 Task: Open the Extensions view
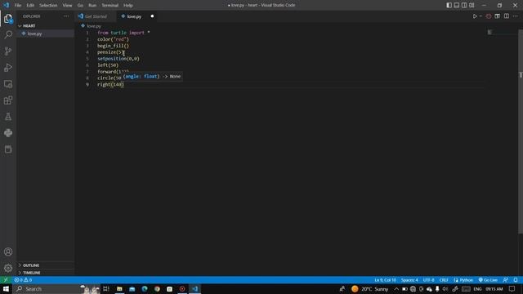(x=8, y=100)
